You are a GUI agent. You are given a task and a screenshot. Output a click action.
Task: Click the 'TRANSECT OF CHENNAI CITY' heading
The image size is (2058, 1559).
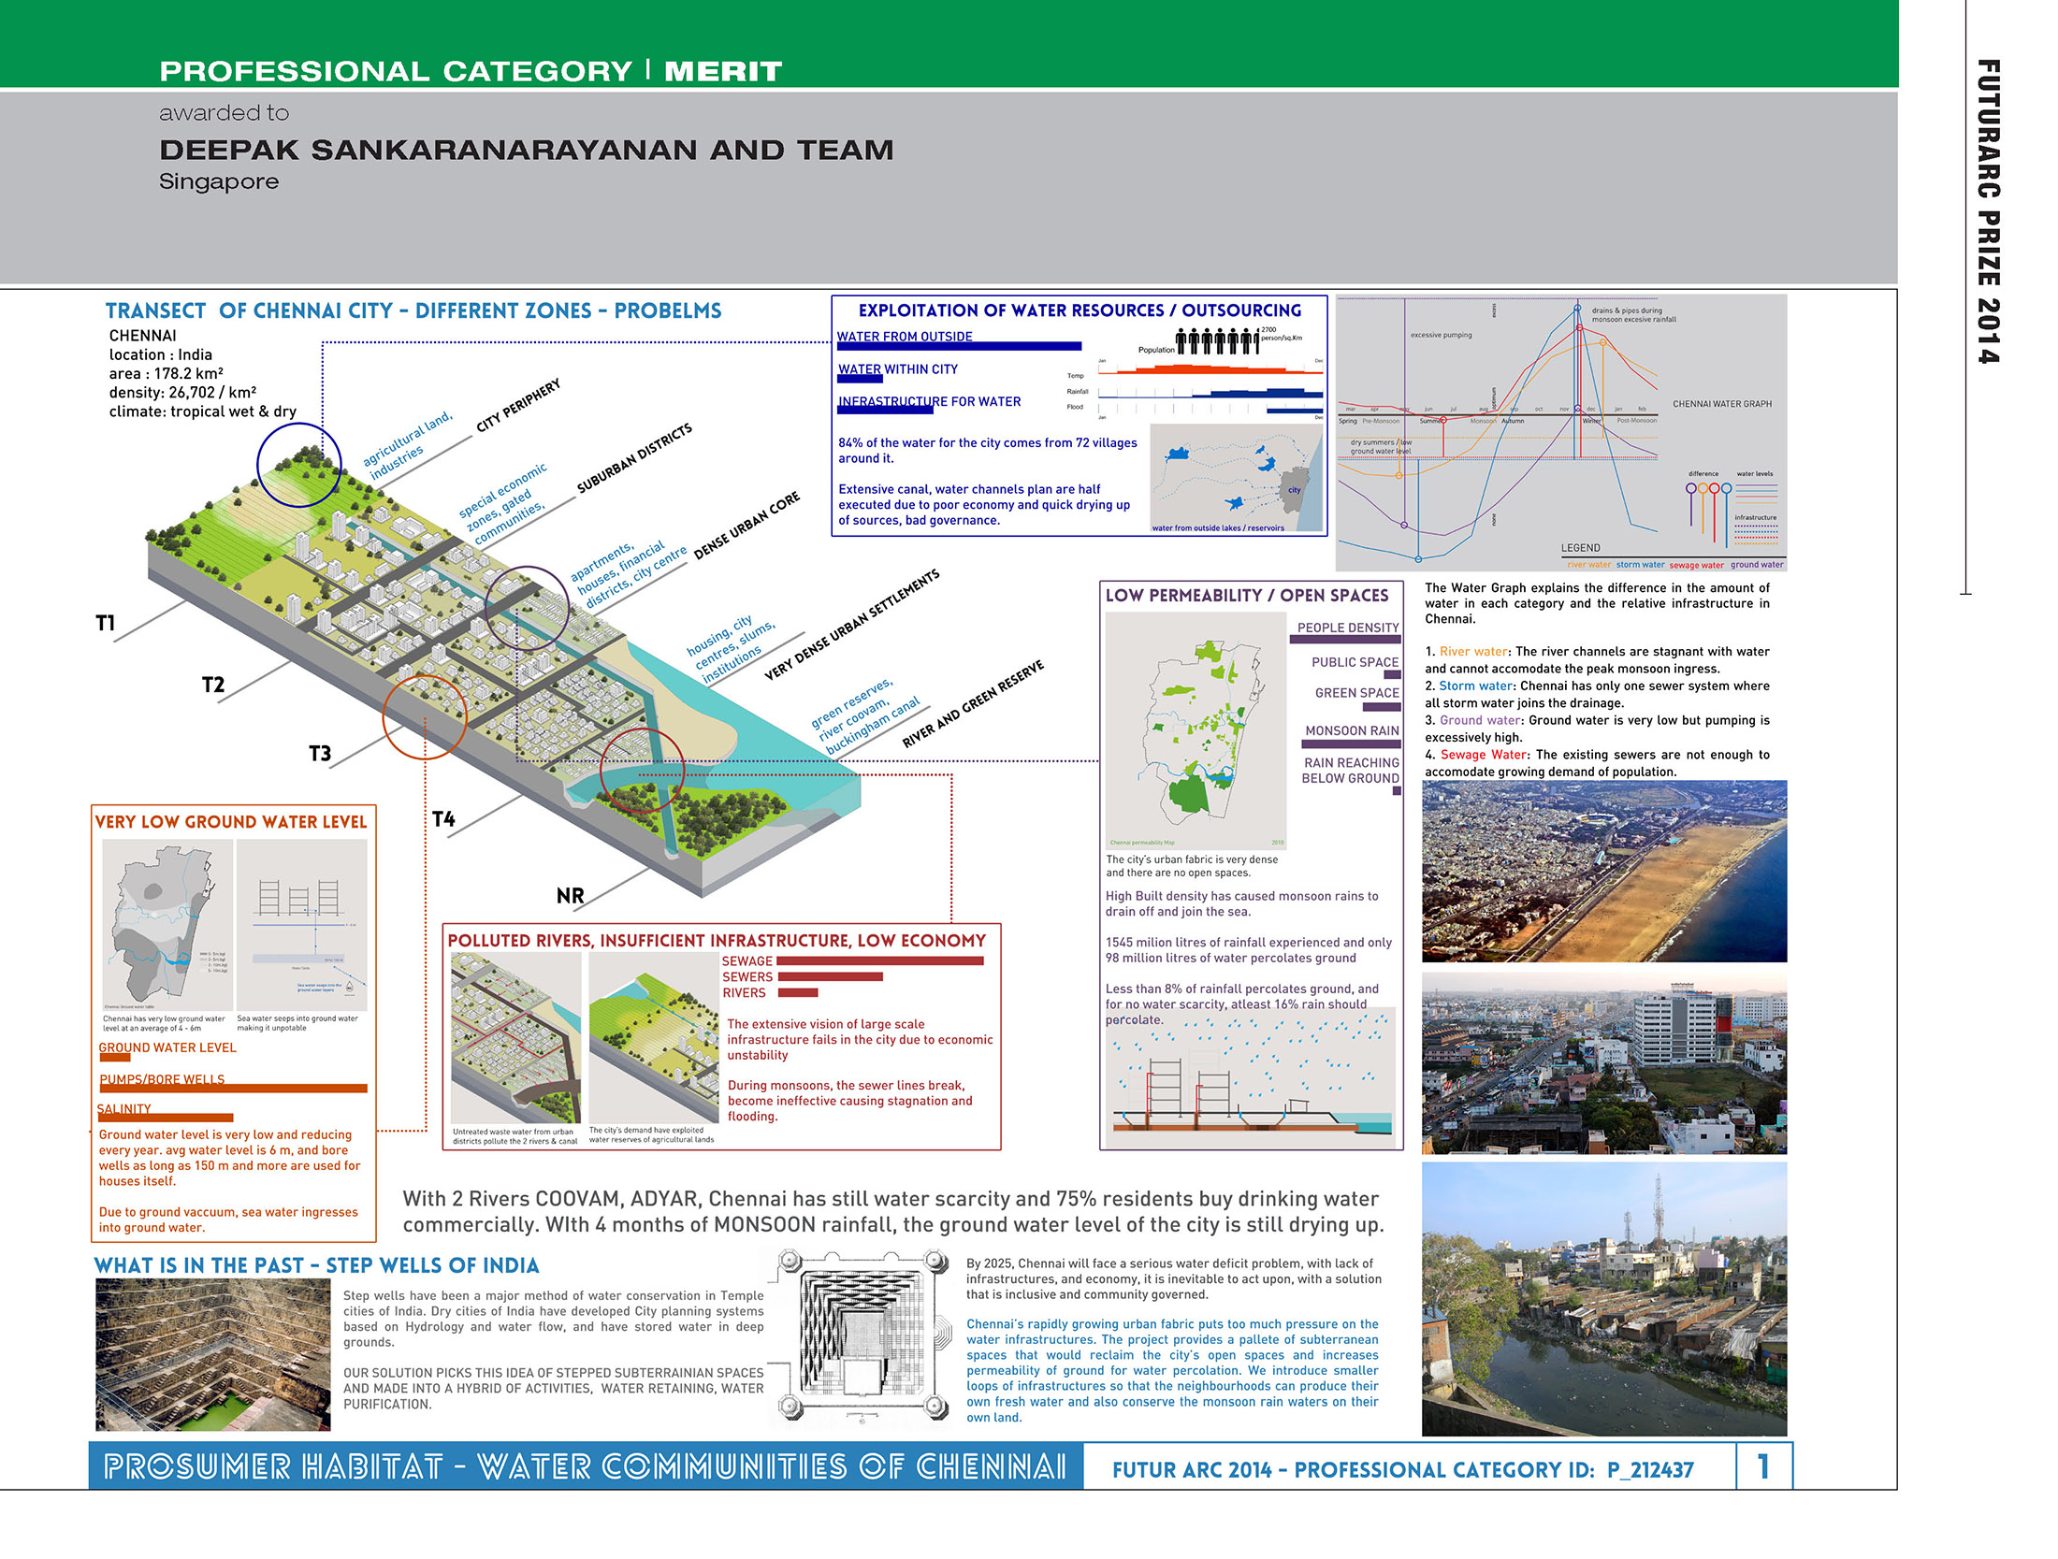click(x=413, y=310)
